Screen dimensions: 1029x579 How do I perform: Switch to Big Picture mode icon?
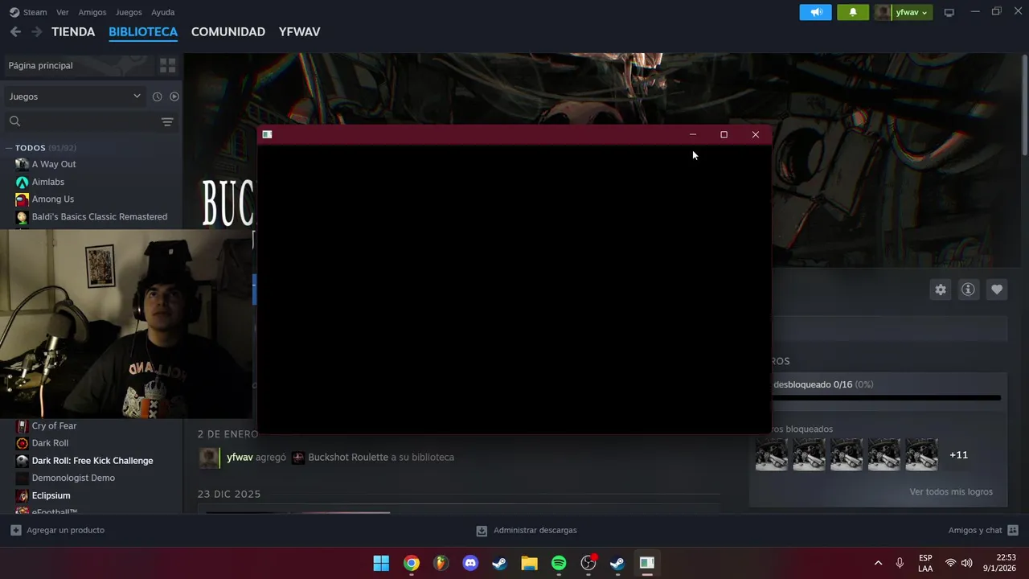[949, 12]
